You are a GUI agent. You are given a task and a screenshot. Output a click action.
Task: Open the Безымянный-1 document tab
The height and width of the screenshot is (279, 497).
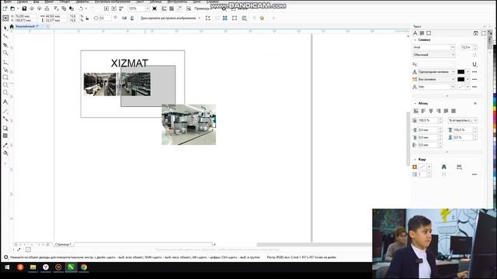point(27,26)
